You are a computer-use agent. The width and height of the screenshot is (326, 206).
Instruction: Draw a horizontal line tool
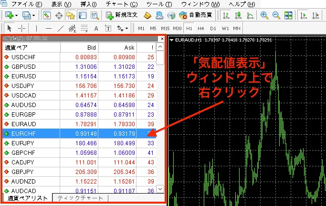click(x=48, y=28)
